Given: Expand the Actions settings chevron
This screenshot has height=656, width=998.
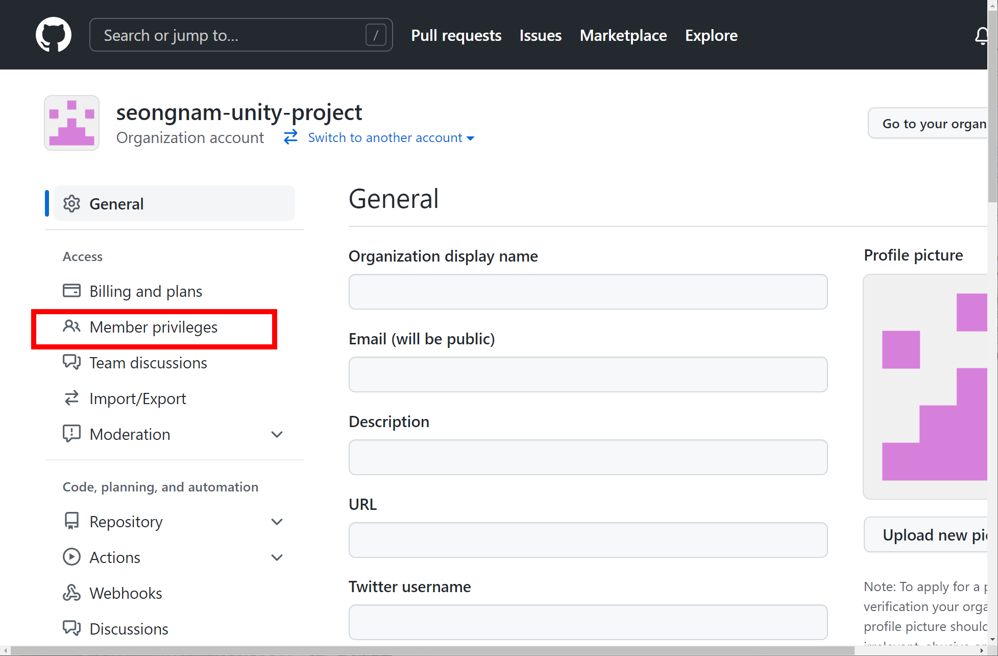Looking at the screenshot, I should pos(277,557).
